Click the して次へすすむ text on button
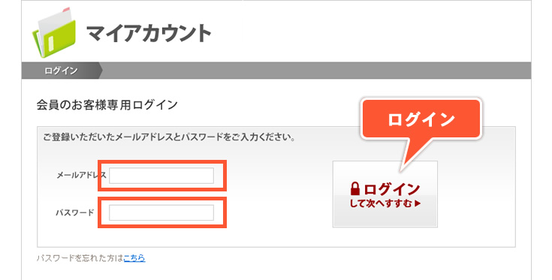 pos(381,203)
